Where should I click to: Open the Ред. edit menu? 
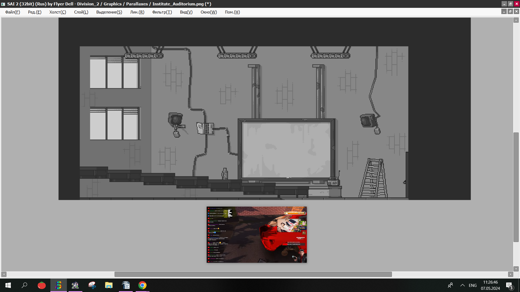coord(35,12)
